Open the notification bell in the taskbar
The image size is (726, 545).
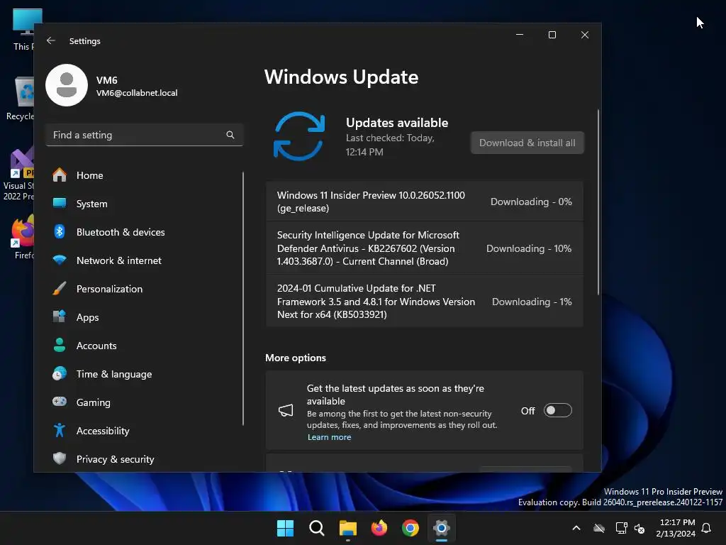coord(707,528)
